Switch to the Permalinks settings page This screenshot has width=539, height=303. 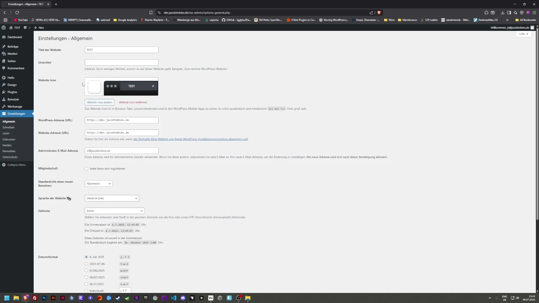pyautogui.click(x=9, y=151)
